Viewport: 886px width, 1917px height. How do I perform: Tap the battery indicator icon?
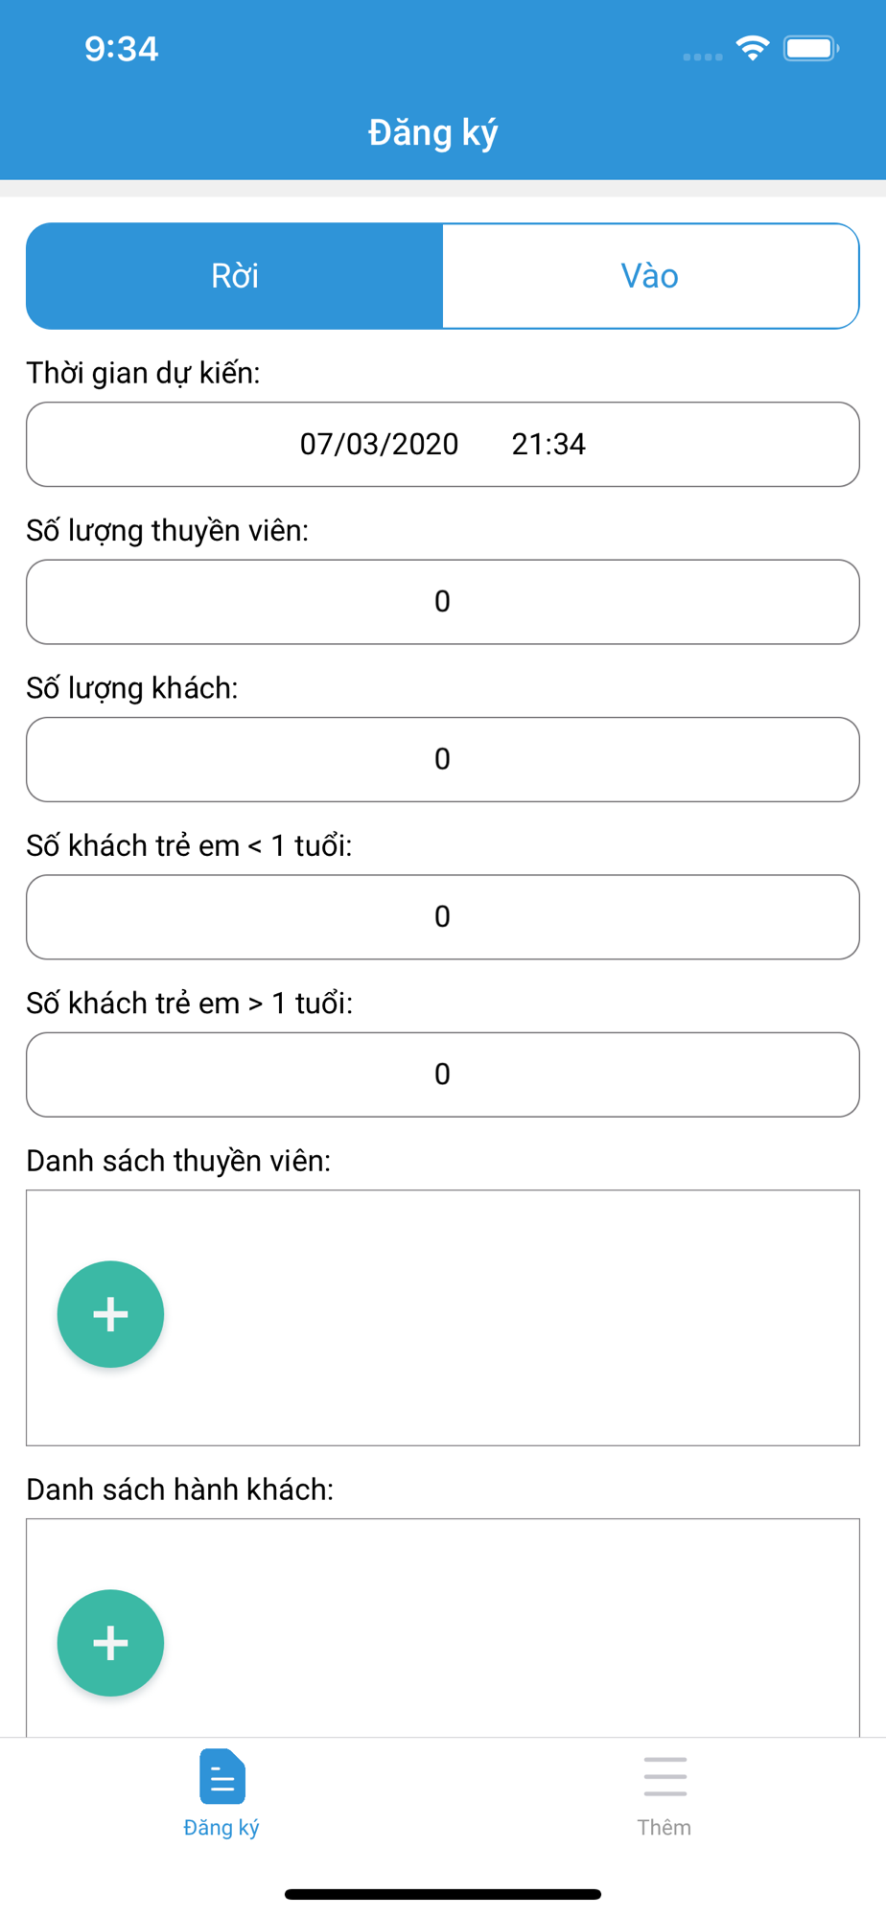[811, 48]
